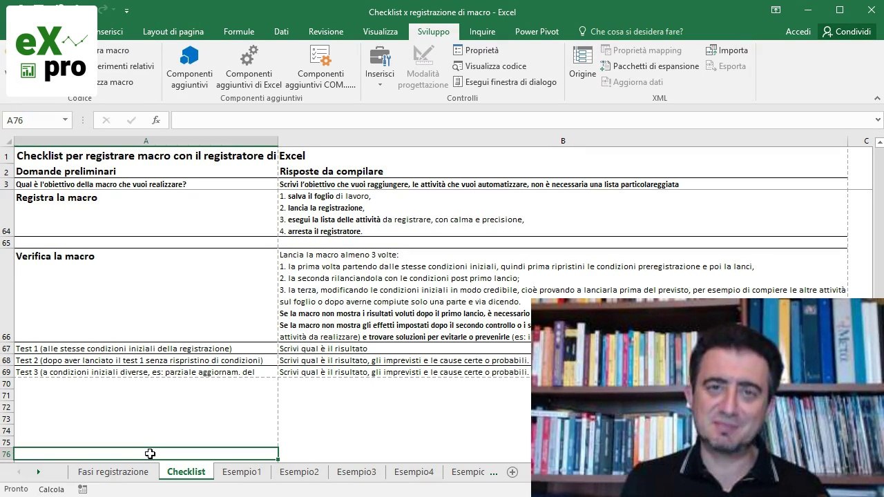Screen dimensions: 884x497
Task: Click the Condividi button
Action: coord(847,32)
